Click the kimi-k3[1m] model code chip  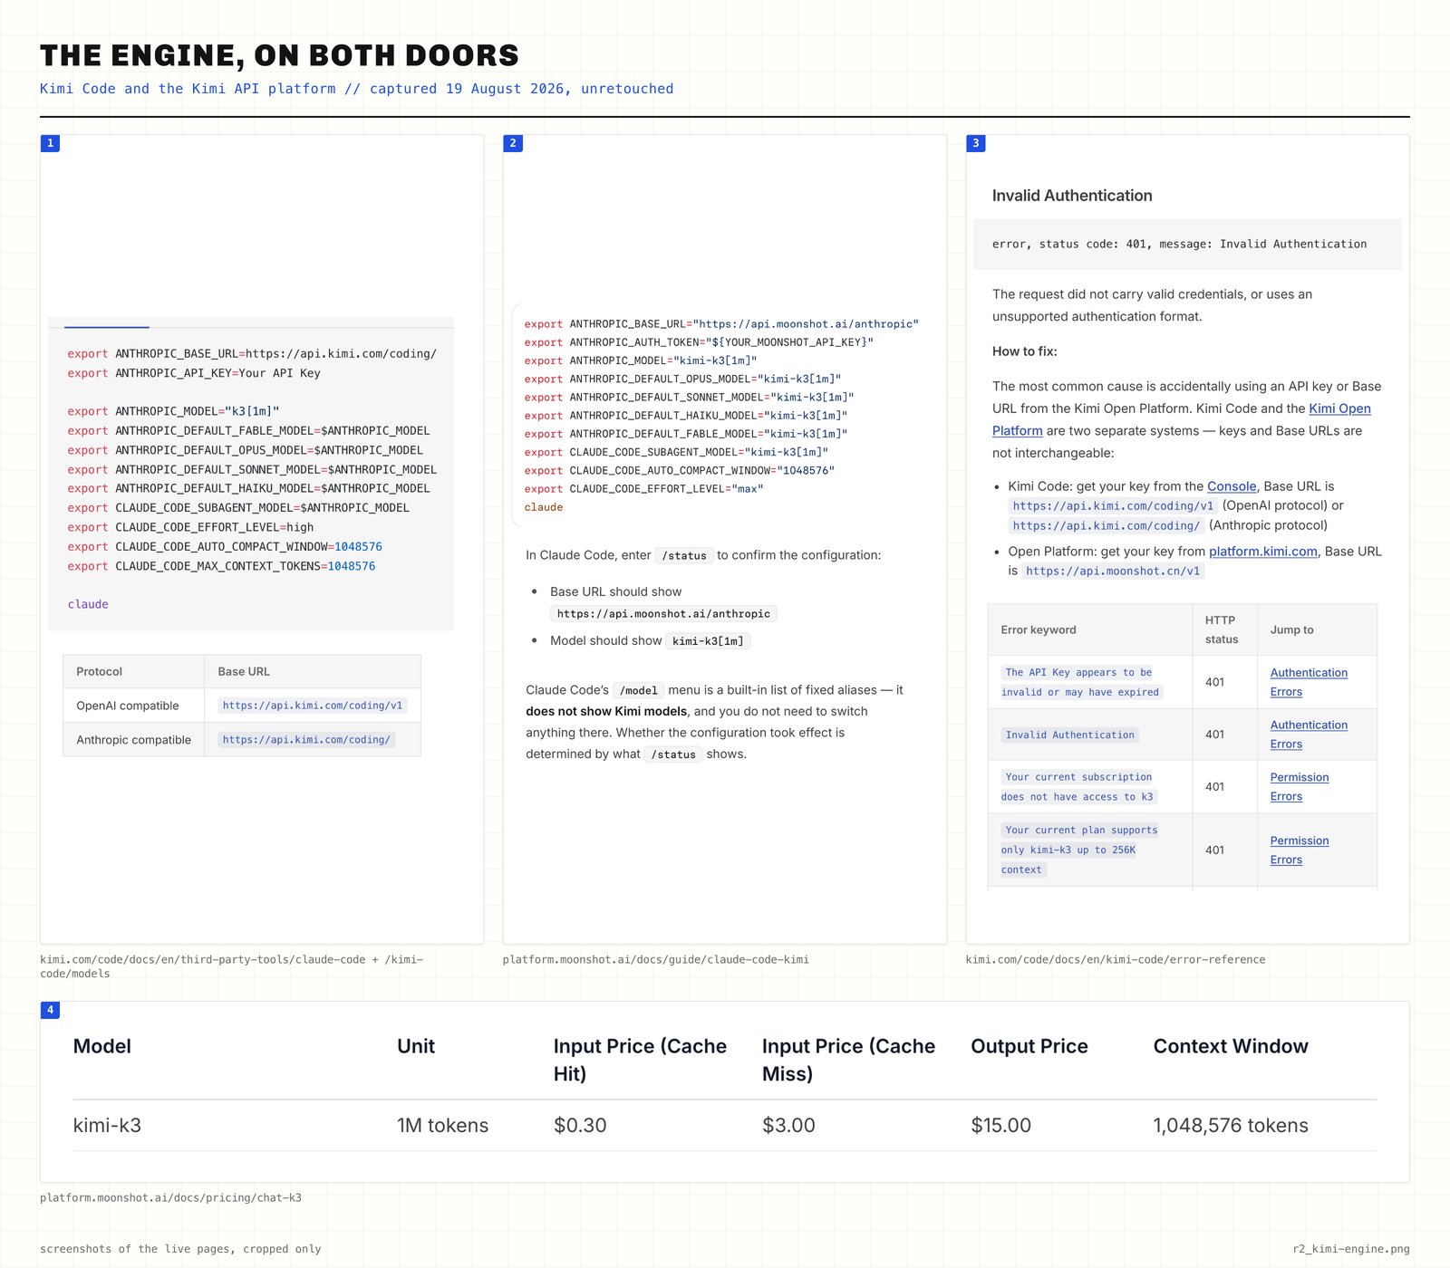(x=708, y=641)
